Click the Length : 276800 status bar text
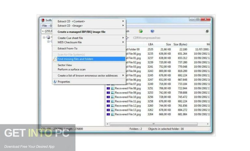This screenshot has width=250, height=151. coord(73,129)
